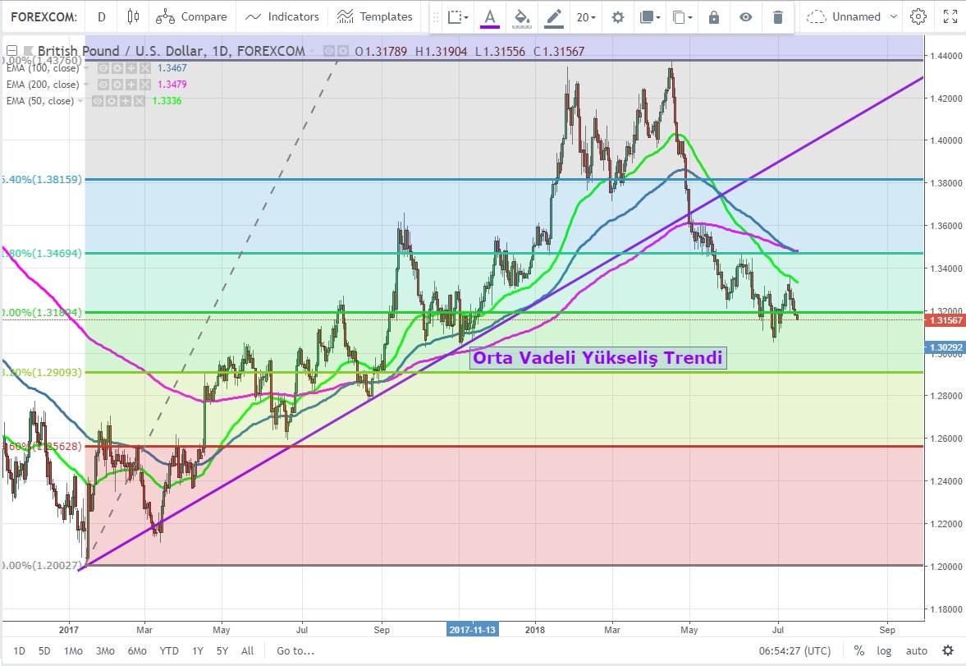Select the Orta Vadeli Yükseliş Trendi label

tap(597, 357)
